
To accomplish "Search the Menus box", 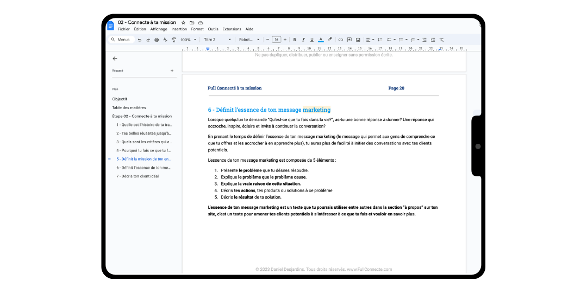I will point(121,40).
